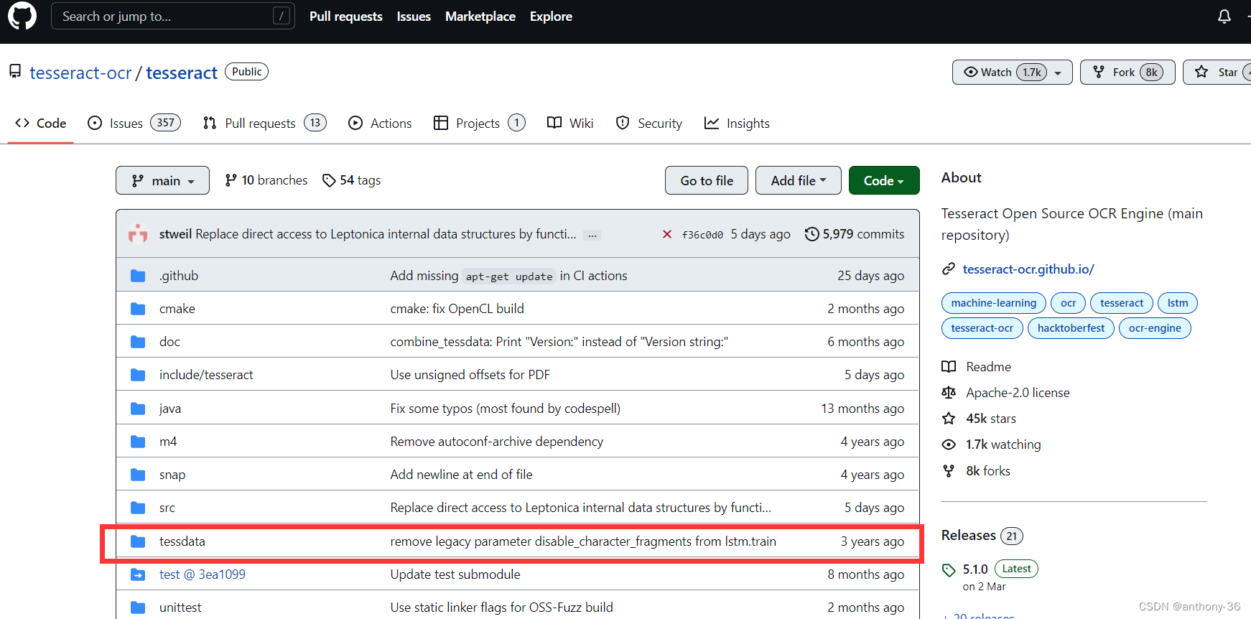Click the hacktoberfest topic tag
The width and height of the screenshot is (1251, 619).
click(x=1071, y=328)
